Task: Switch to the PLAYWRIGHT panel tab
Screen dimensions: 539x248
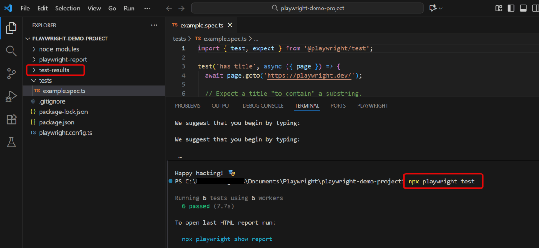Action: [x=372, y=106]
